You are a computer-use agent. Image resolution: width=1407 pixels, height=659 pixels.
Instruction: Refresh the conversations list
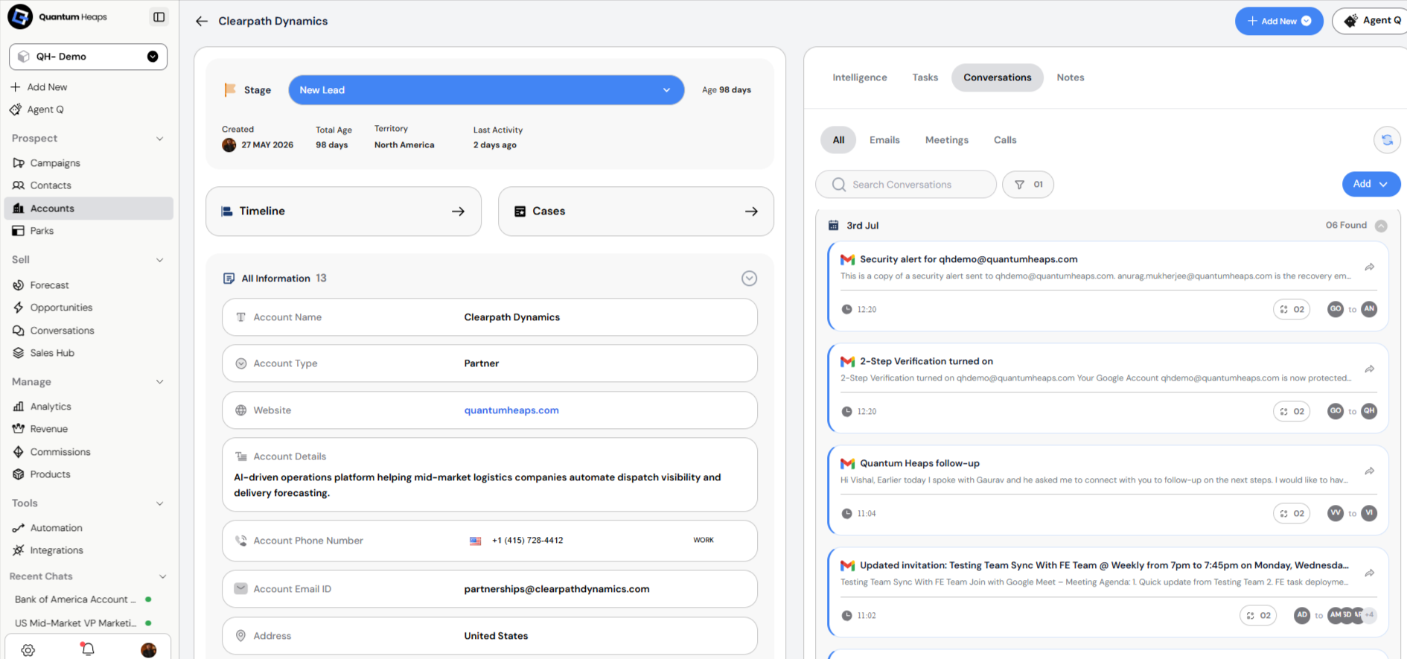click(1387, 140)
